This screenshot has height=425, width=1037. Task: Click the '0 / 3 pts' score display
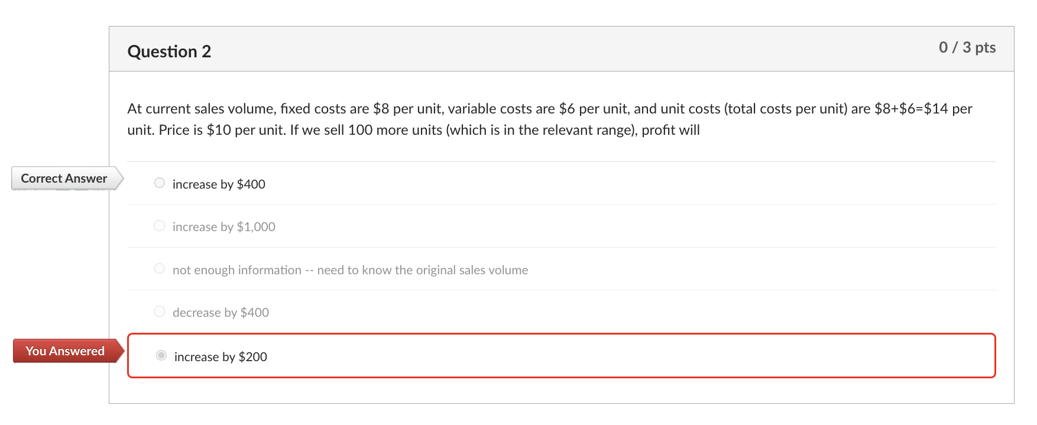coord(967,47)
